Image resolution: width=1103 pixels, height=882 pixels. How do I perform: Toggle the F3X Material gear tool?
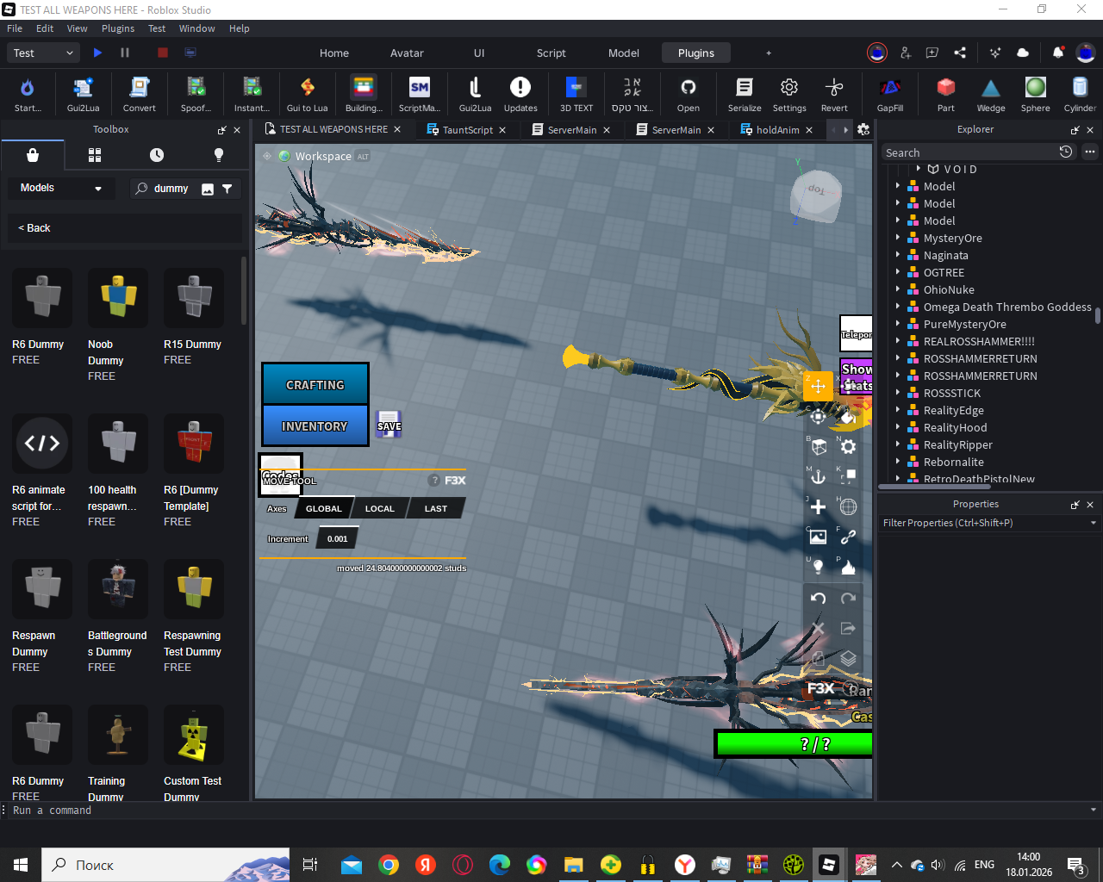pos(848,446)
